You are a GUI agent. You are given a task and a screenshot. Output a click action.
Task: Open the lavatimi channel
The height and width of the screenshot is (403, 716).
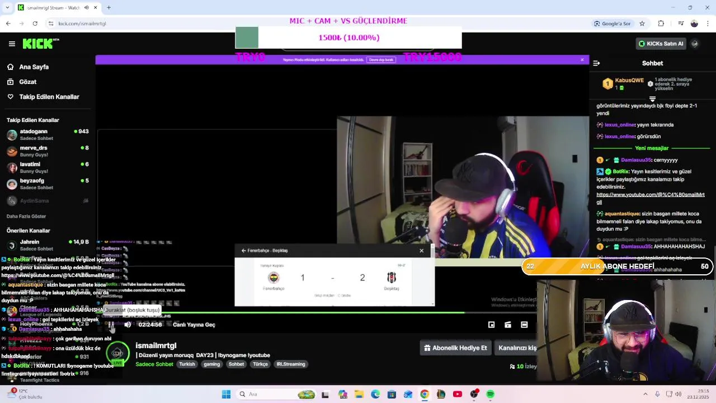[x=48, y=167]
